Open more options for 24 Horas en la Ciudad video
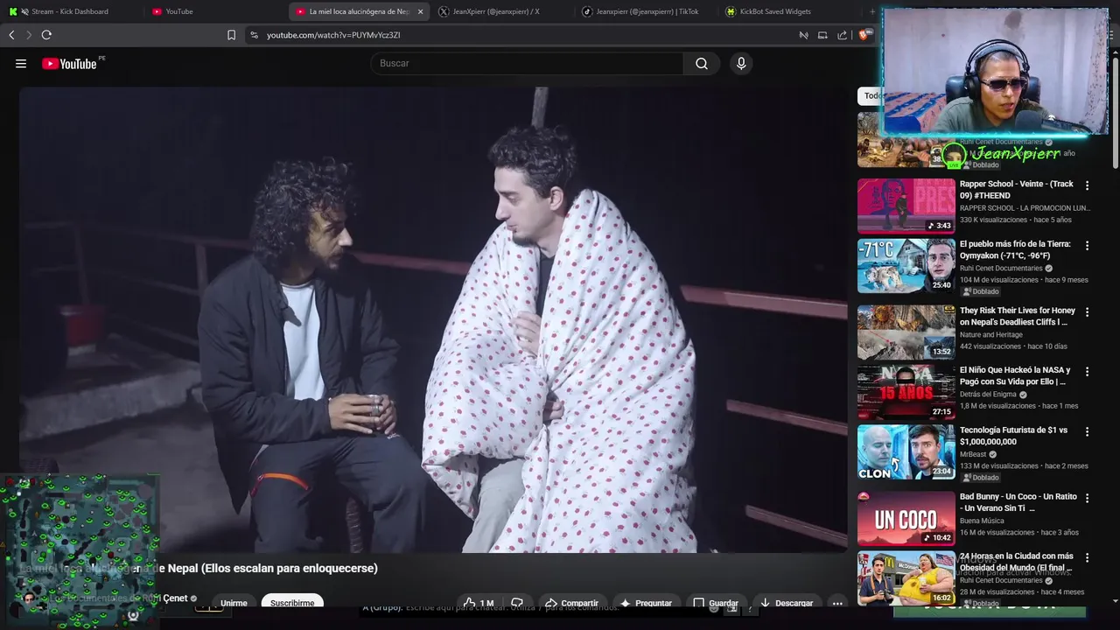Viewport: 1120px width, 630px height. 1087,557
